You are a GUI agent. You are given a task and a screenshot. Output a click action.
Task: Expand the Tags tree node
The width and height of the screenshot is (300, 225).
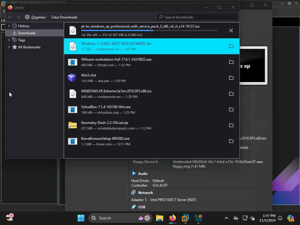click(9, 40)
